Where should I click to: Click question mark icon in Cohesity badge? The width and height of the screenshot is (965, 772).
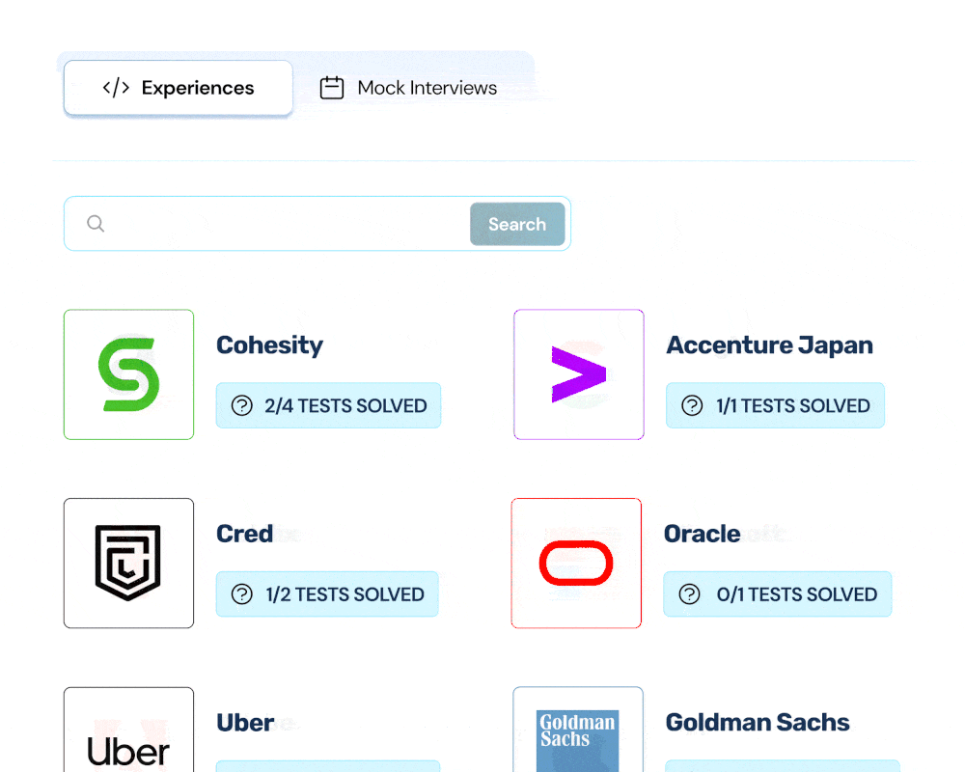pos(242,405)
